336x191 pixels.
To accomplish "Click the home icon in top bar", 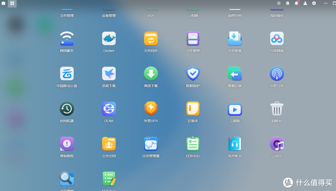I will (3, 3).
